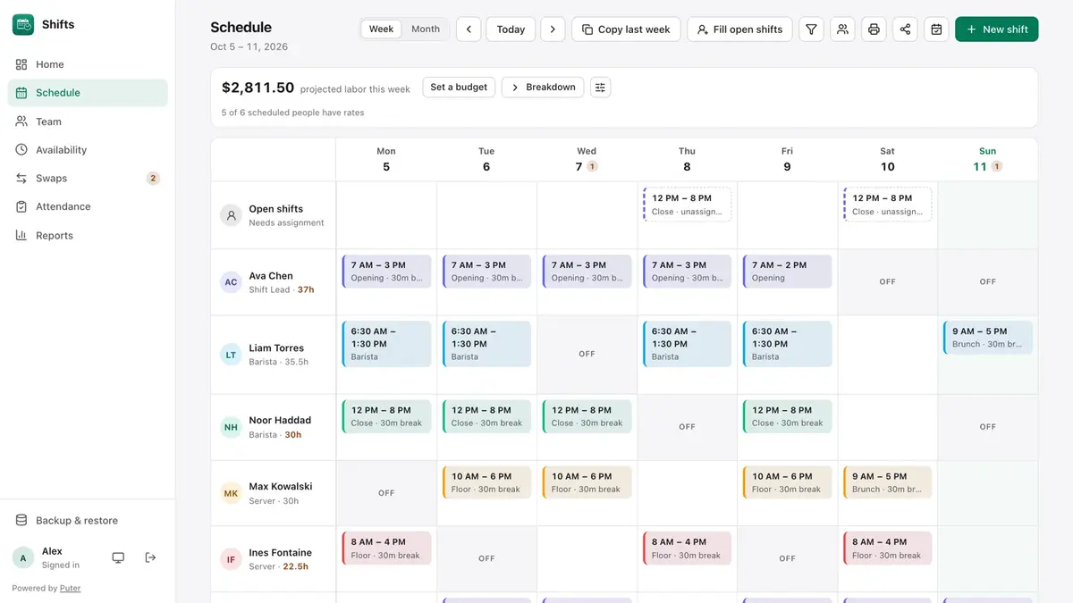The height and width of the screenshot is (603, 1073).
Task: Open the filter icon button
Action: 811,29
